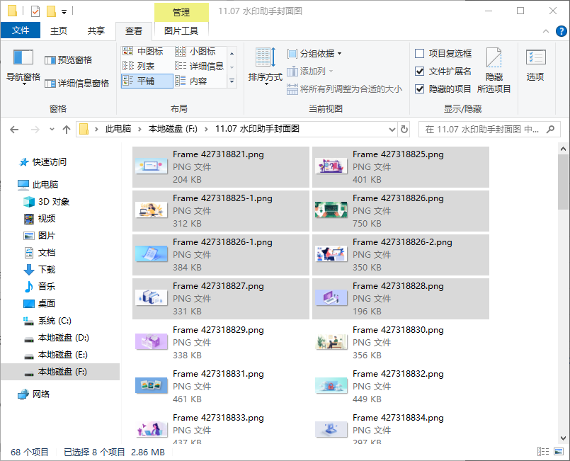
Task: Switch to the Share (共享) tab
Action: tap(96, 30)
